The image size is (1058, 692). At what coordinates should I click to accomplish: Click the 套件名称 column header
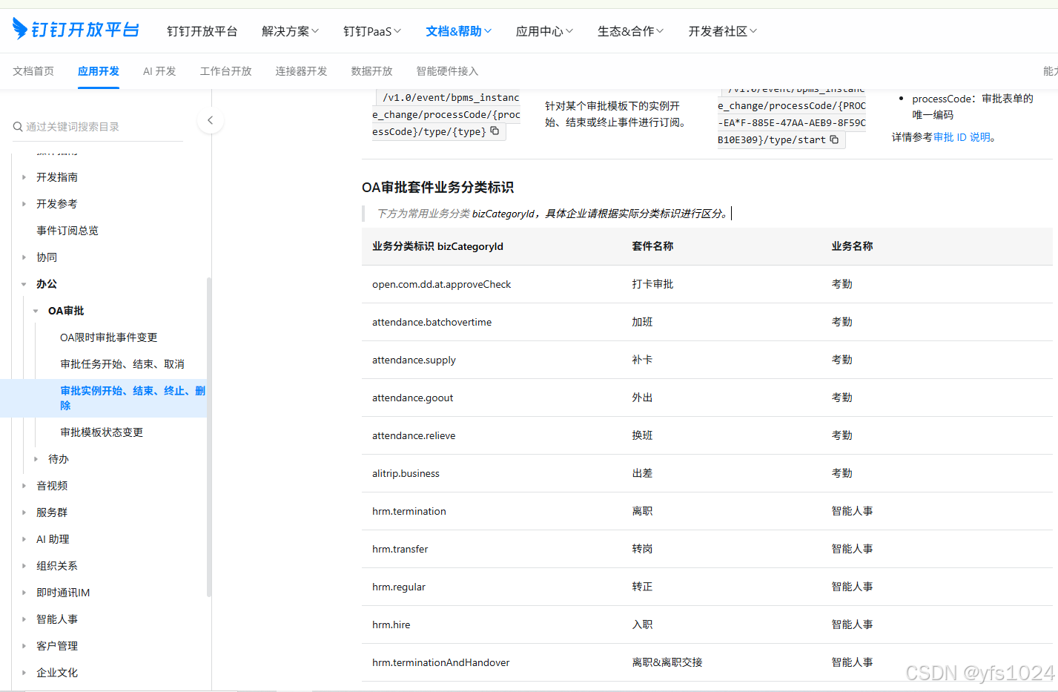[652, 246]
